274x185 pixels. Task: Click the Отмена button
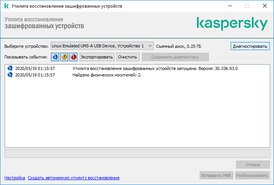253,165
